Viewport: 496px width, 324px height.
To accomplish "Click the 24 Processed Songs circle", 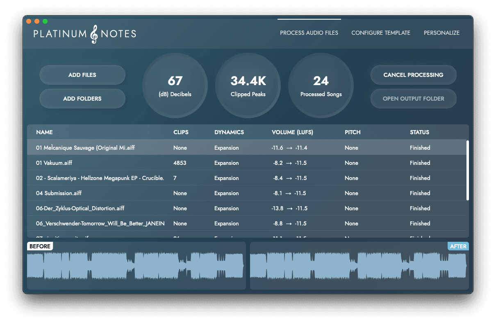I will click(321, 85).
